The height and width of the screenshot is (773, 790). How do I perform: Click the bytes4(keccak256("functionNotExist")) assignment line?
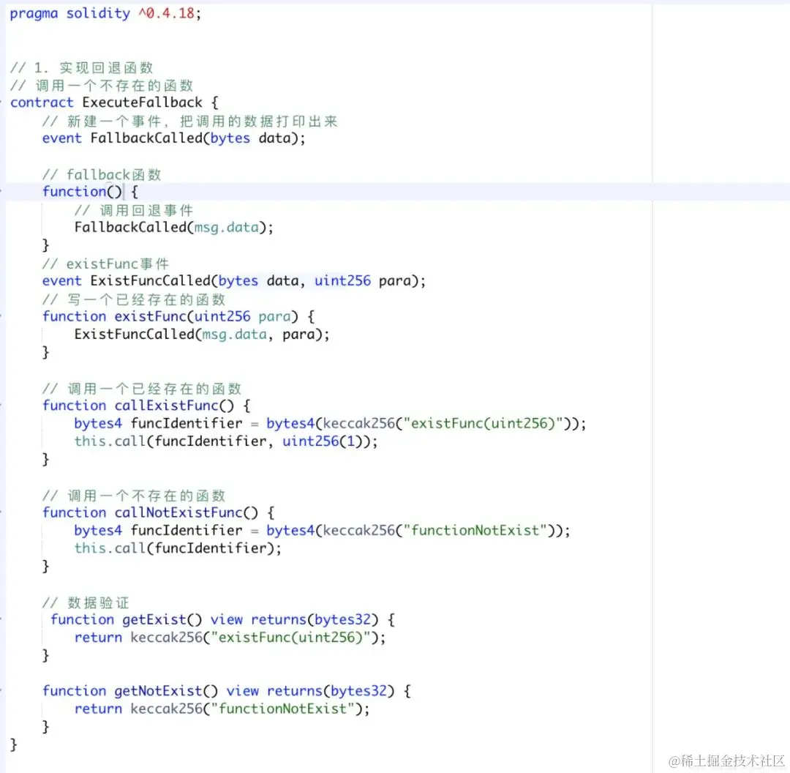[x=323, y=531]
